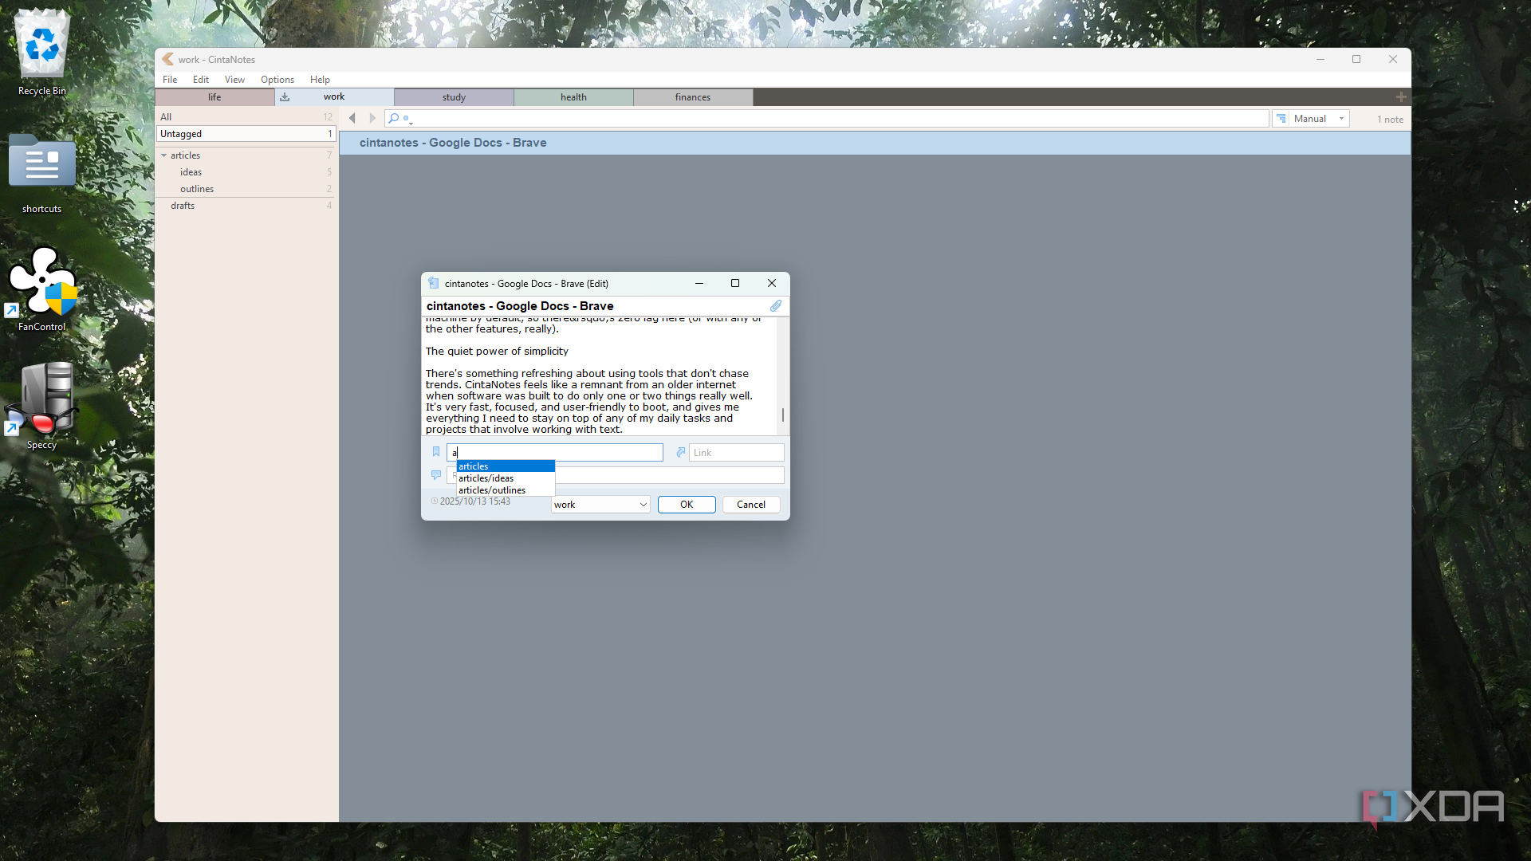Click the paperclip attachment icon in editor
This screenshot has width=1531, height=861.
tap(776, 306)
